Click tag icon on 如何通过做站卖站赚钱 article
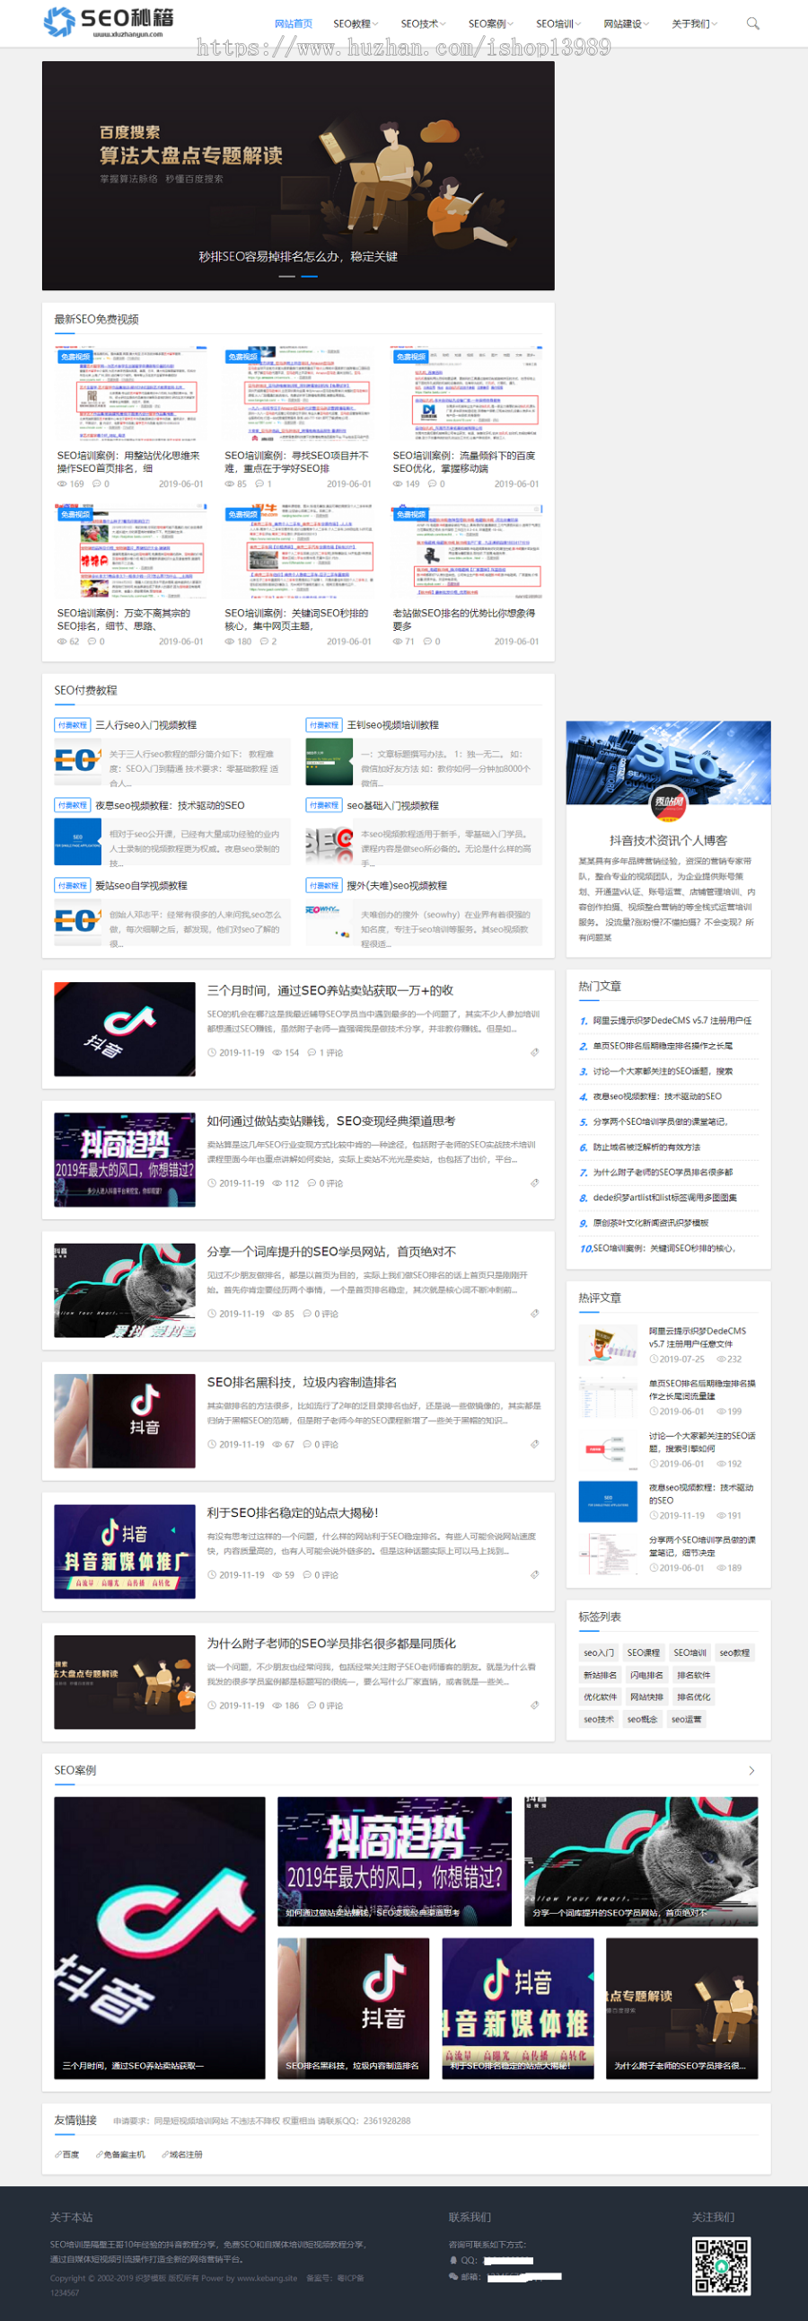The image size is (808, 2321). point(534,1183)
